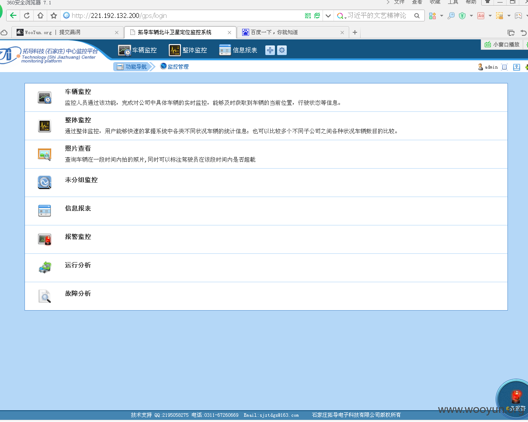This screenshot has height=422, width=528.
Task: Open the search engine selector dropdown
Action: click(x=341, y=16)
